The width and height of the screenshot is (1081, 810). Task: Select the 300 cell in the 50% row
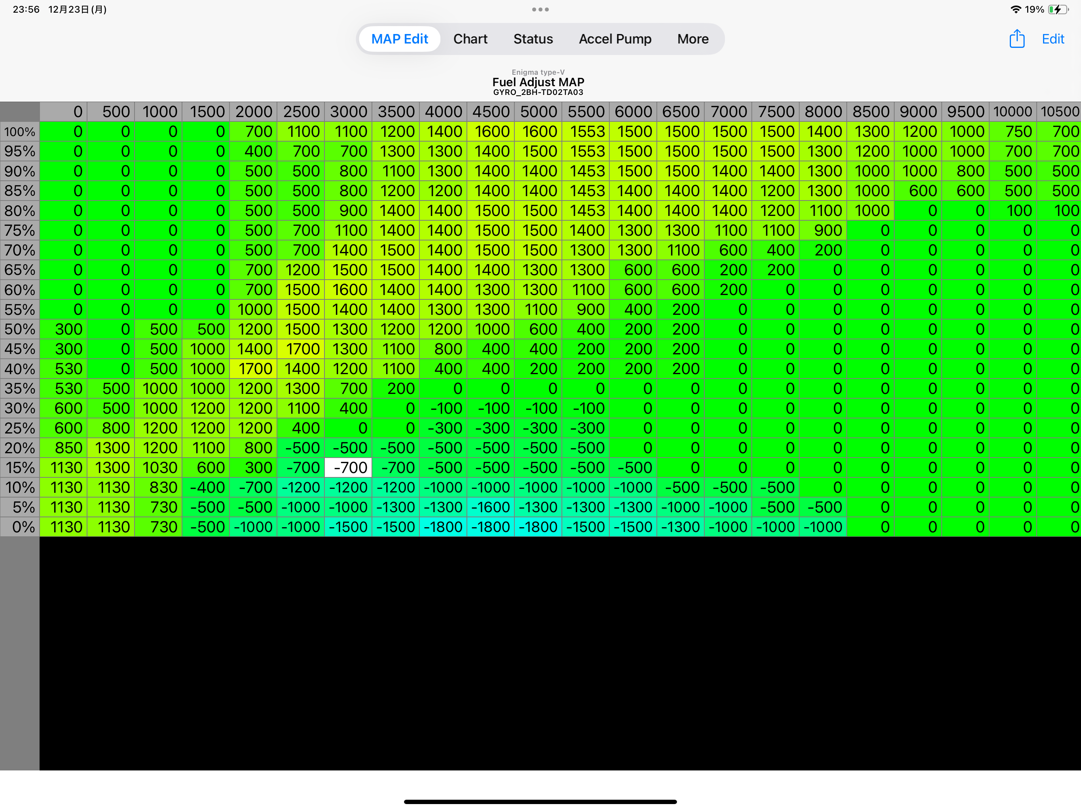click(x=64, y=329)
